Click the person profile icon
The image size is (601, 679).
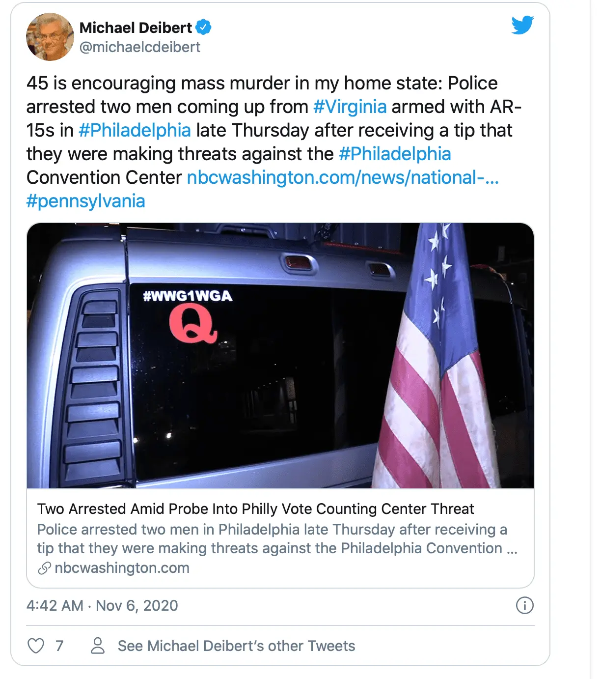pyautogui.click(x=98, y=646)
